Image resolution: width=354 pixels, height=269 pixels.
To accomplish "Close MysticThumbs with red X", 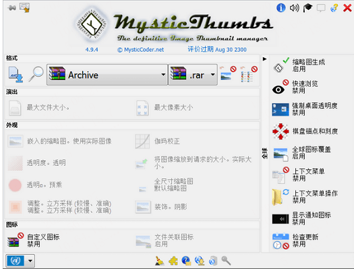I will click(x=347, y=8).
